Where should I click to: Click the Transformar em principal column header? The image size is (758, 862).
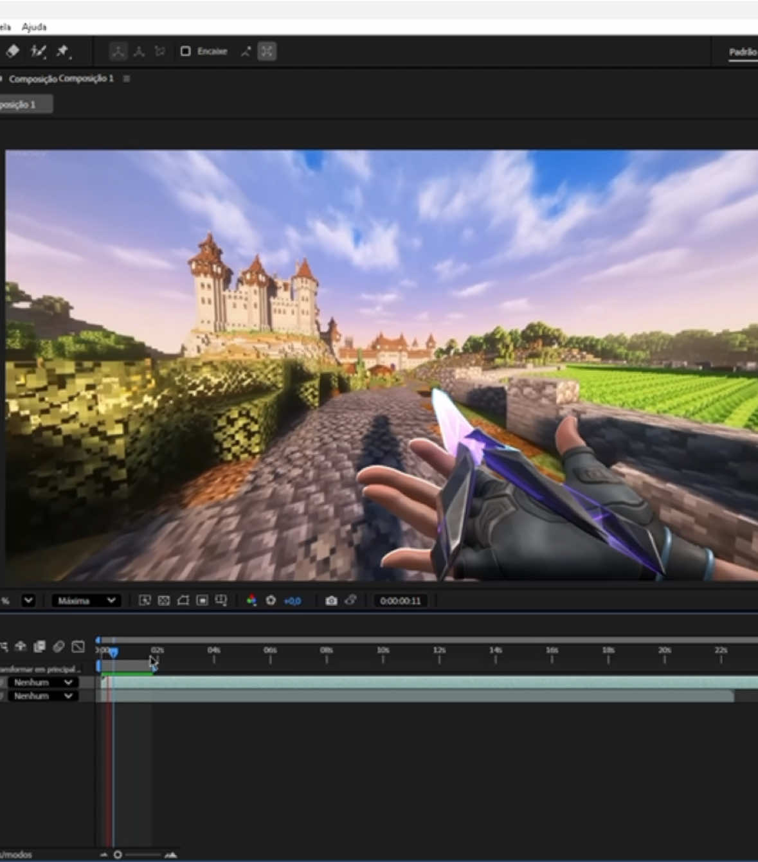pyautogui.click(x=41, y=669)
